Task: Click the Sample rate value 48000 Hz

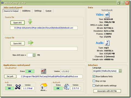Action: click(x=109, y=59)
